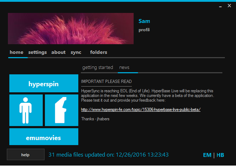Viewport: 236px width, 167px height.
Task: Click the 31 media files updated status text
Action: coord(108,155)
